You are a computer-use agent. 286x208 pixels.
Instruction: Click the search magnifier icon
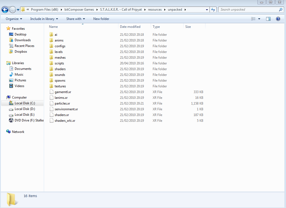tap(281, 10)
